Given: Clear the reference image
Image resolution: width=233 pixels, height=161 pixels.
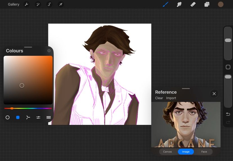Looking at the screenshot, I should [159, 98].
